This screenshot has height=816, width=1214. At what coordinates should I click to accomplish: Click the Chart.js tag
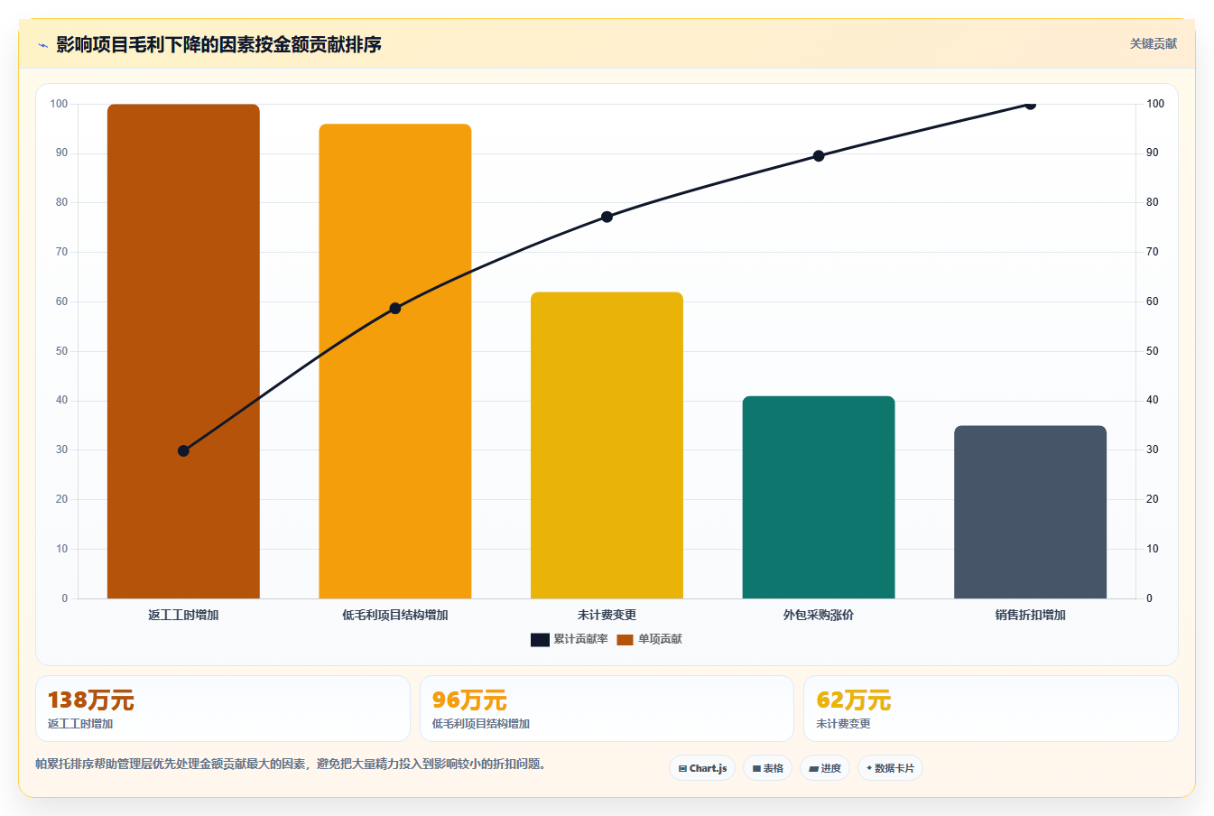tap(702, 768)
